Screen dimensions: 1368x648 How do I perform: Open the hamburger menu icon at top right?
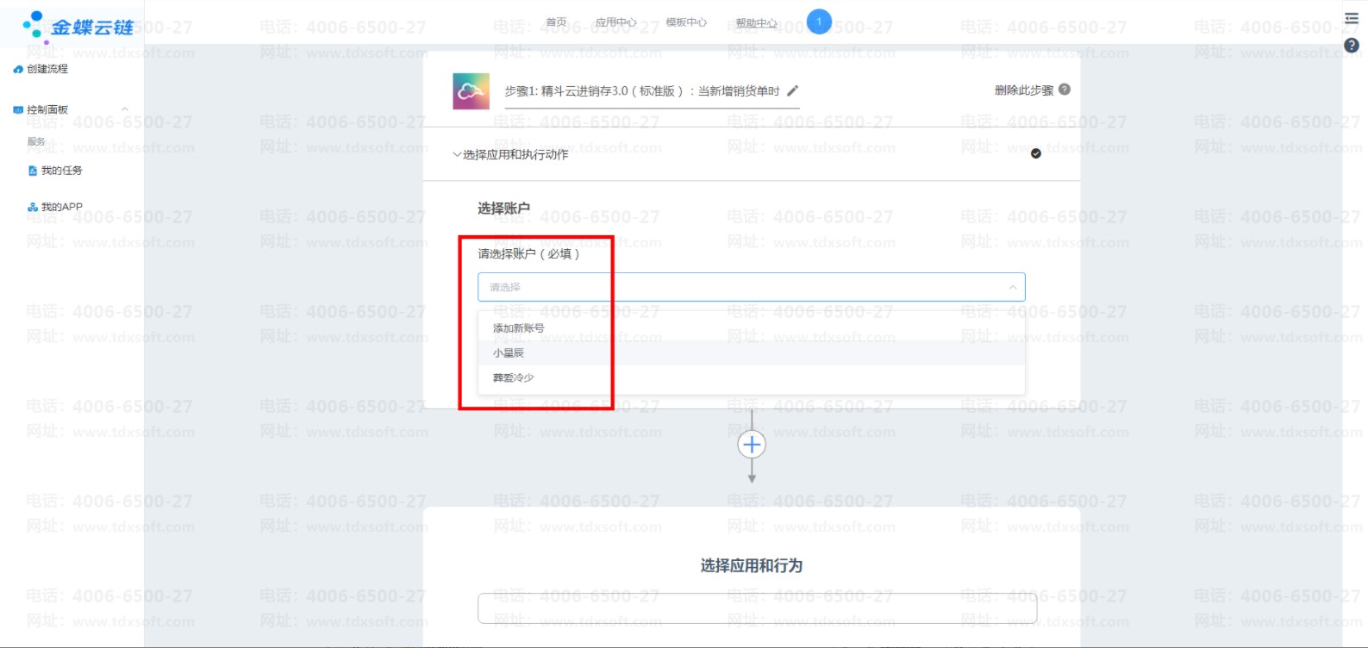point(1351,18)
